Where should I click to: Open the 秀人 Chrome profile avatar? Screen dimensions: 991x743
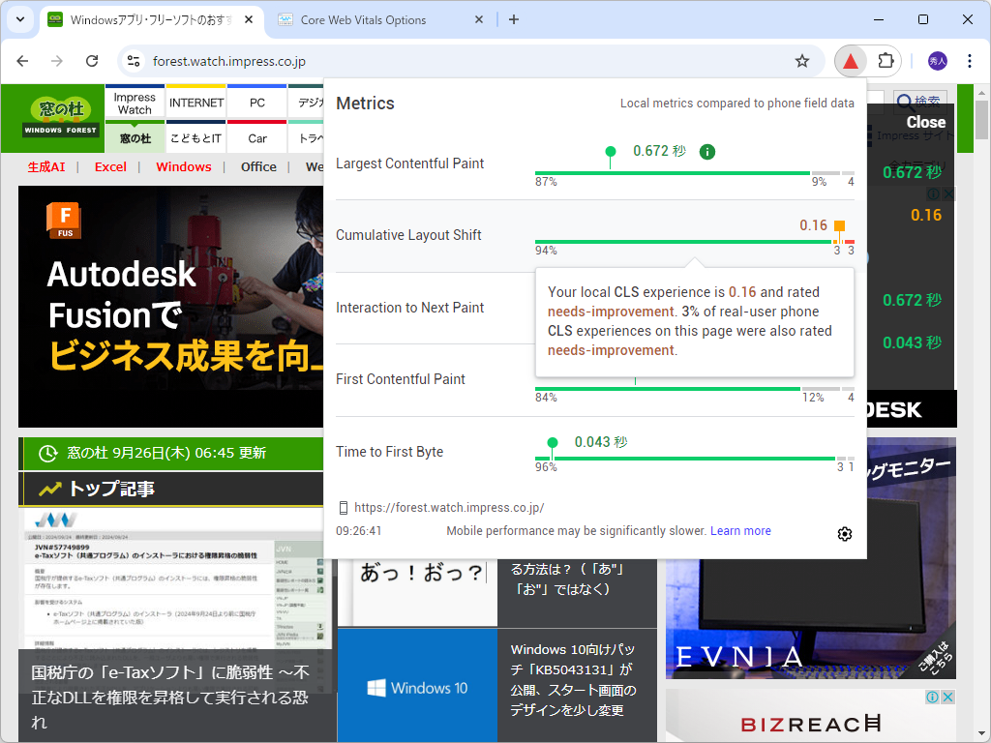(x=936, y=60)
